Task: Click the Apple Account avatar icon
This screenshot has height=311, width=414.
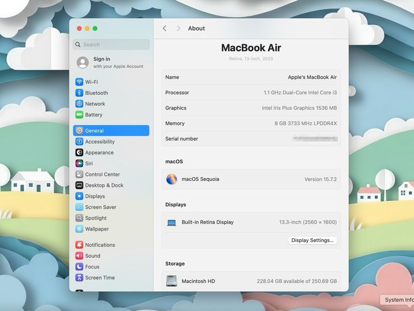Action: pyautogui.click(x=83, y=62)
